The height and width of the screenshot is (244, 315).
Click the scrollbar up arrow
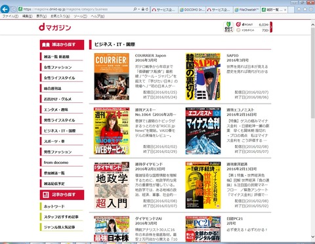pos(312,25)
